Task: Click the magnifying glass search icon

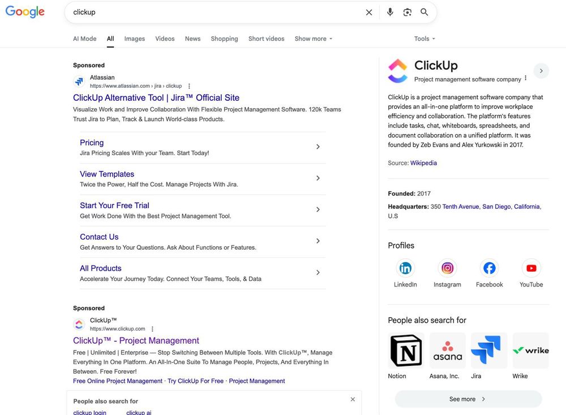Action: (424, 12)
